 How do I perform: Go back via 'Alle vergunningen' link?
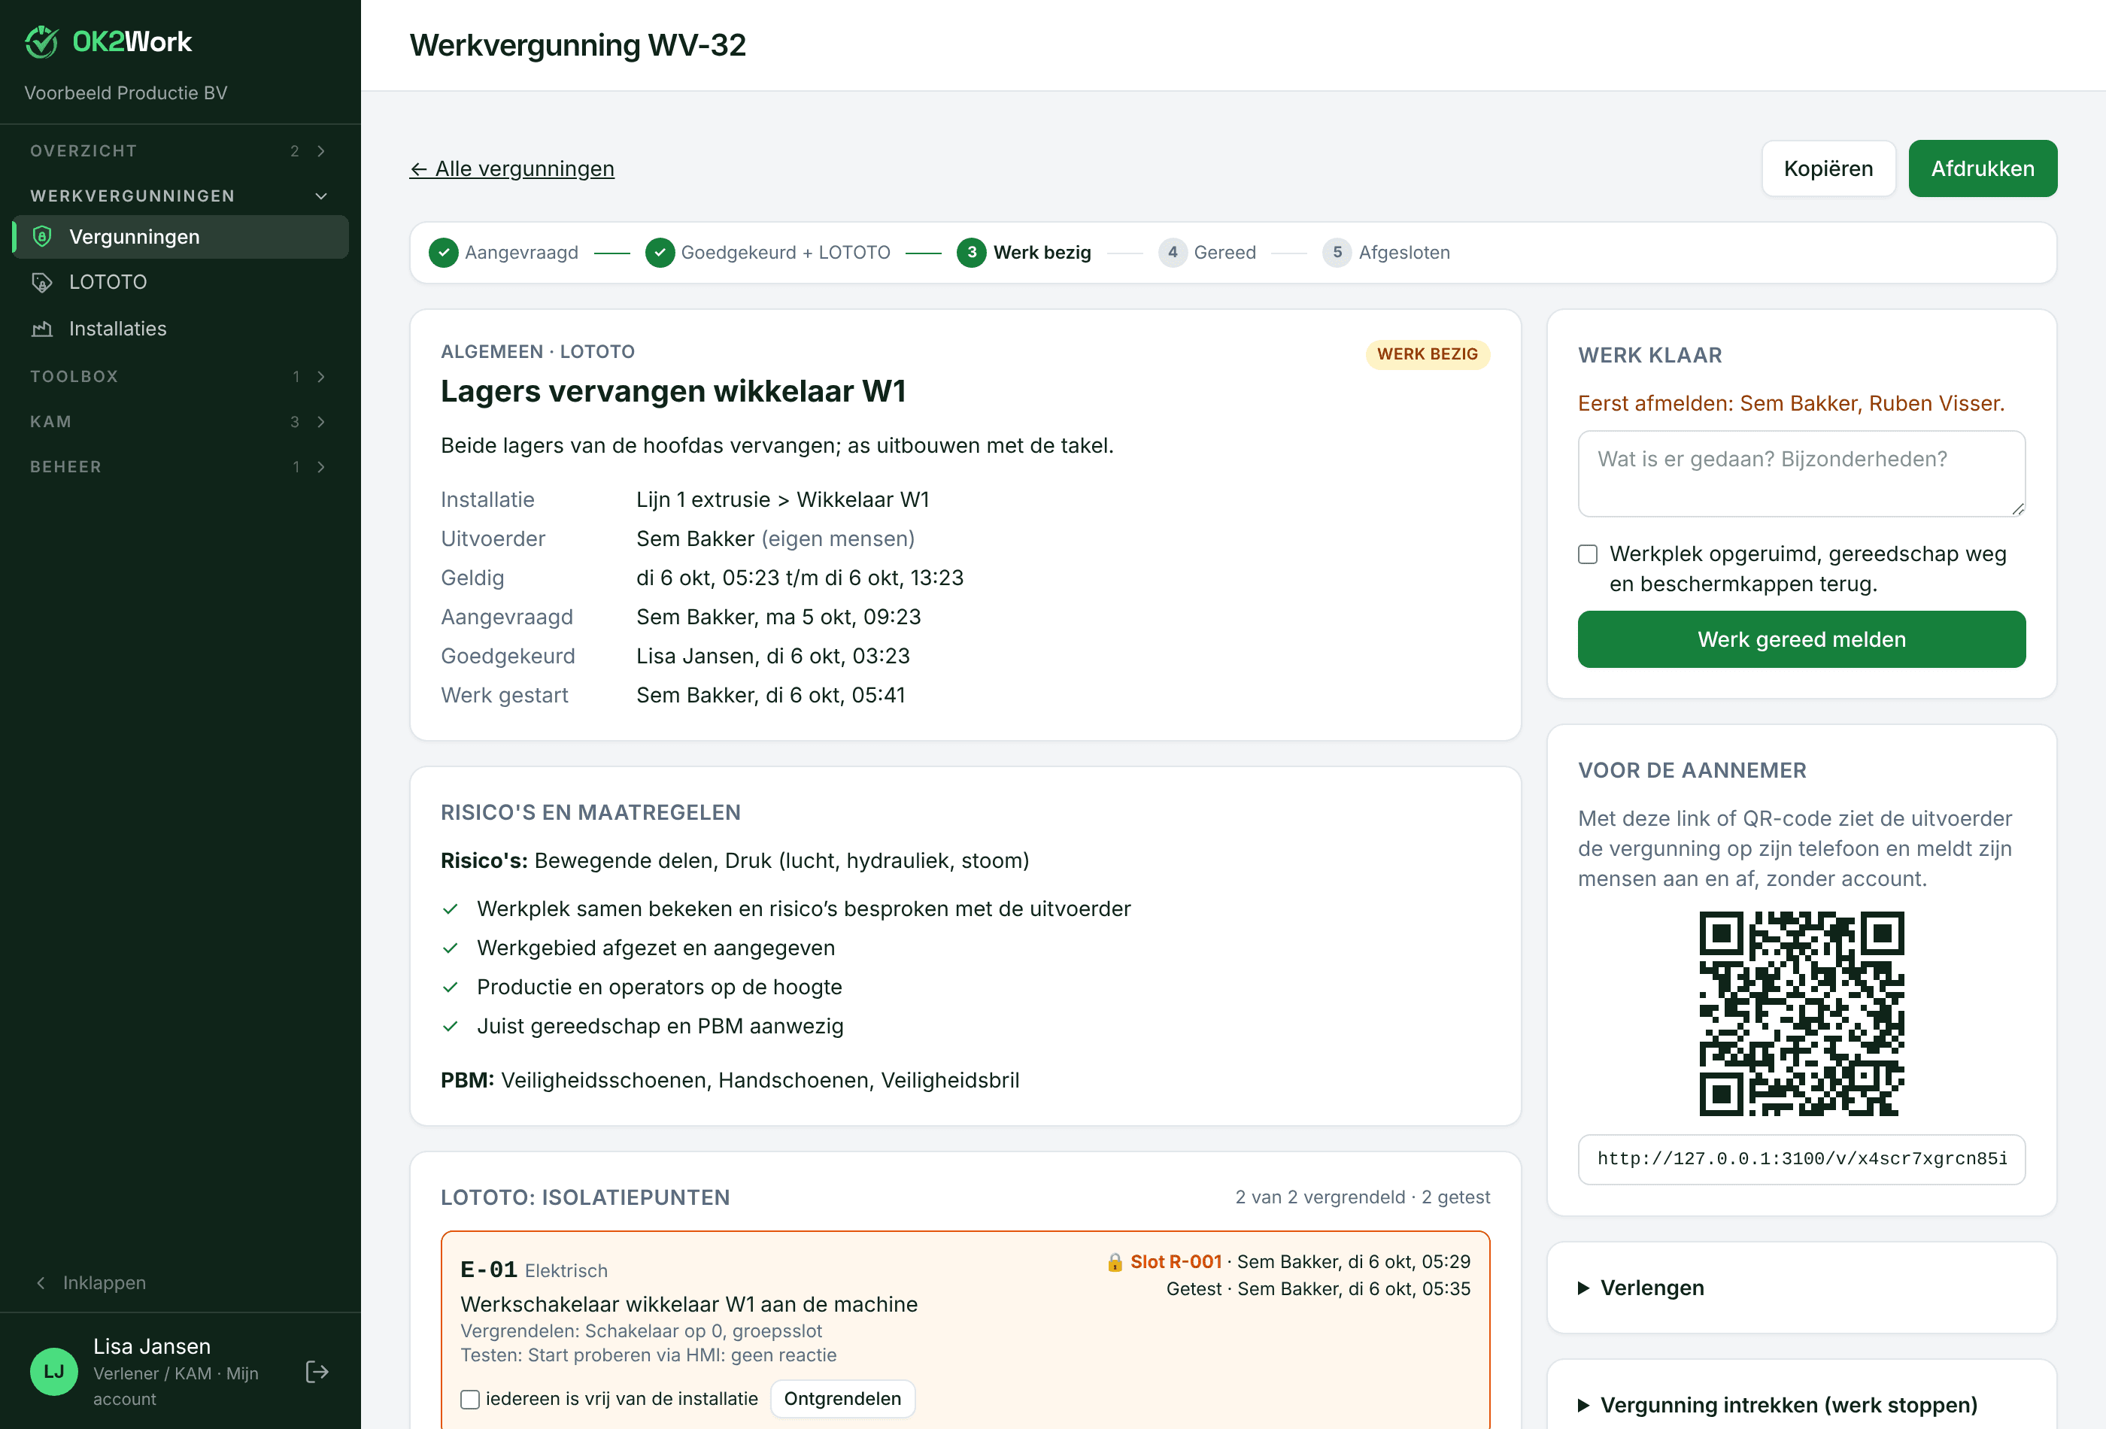click(x=512, y=168)
